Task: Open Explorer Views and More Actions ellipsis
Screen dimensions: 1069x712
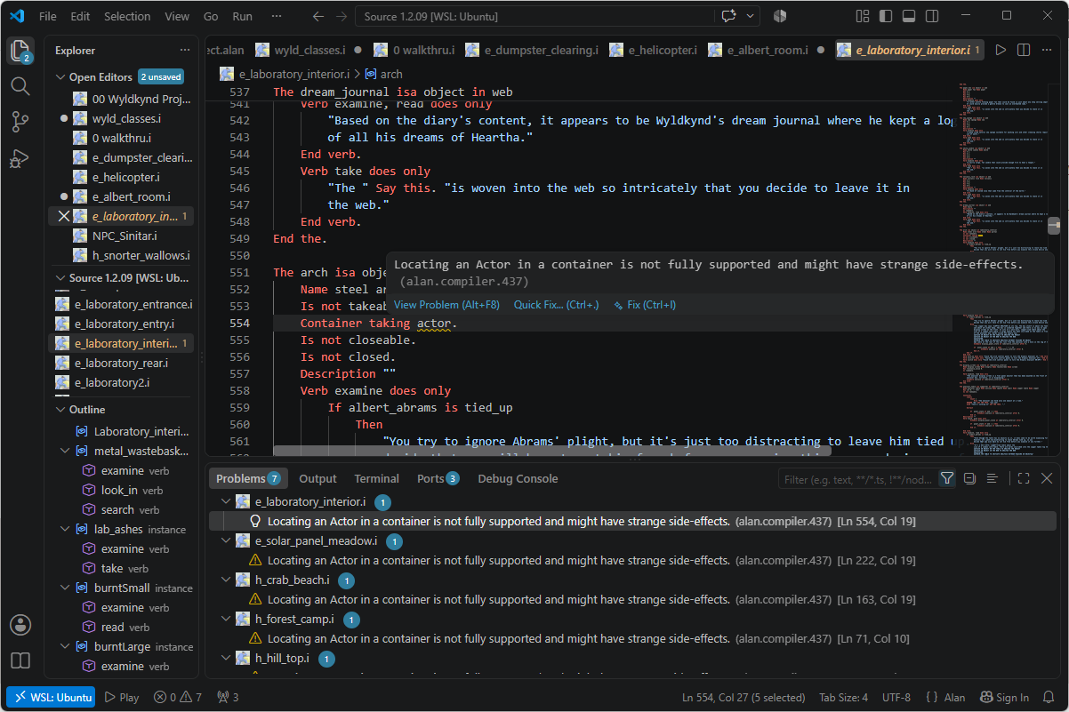Action: [x=185, y=51]
